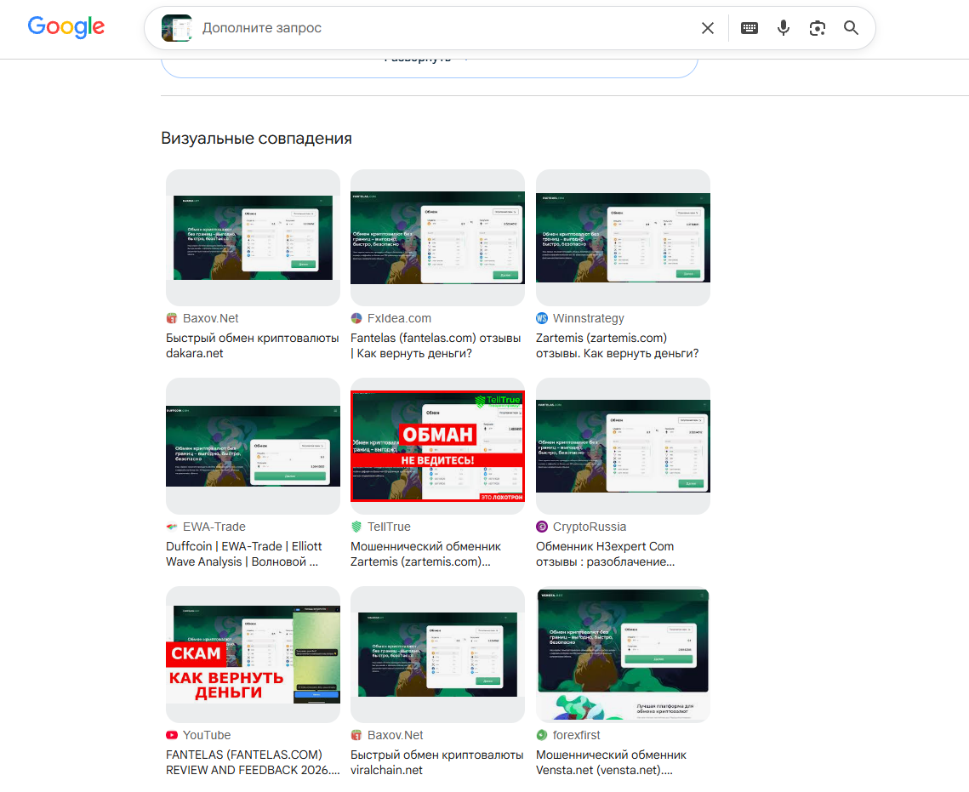The image size is (969, 792).
Task: Open the YouTube 'СКАМ' thumbnail
Action: point(253,654)
